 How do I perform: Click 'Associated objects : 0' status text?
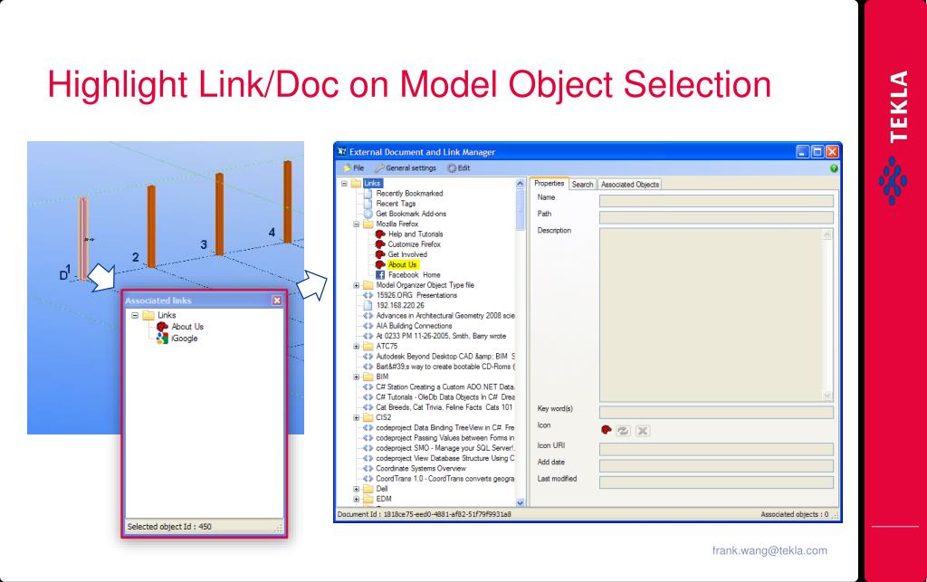(795, 515)
